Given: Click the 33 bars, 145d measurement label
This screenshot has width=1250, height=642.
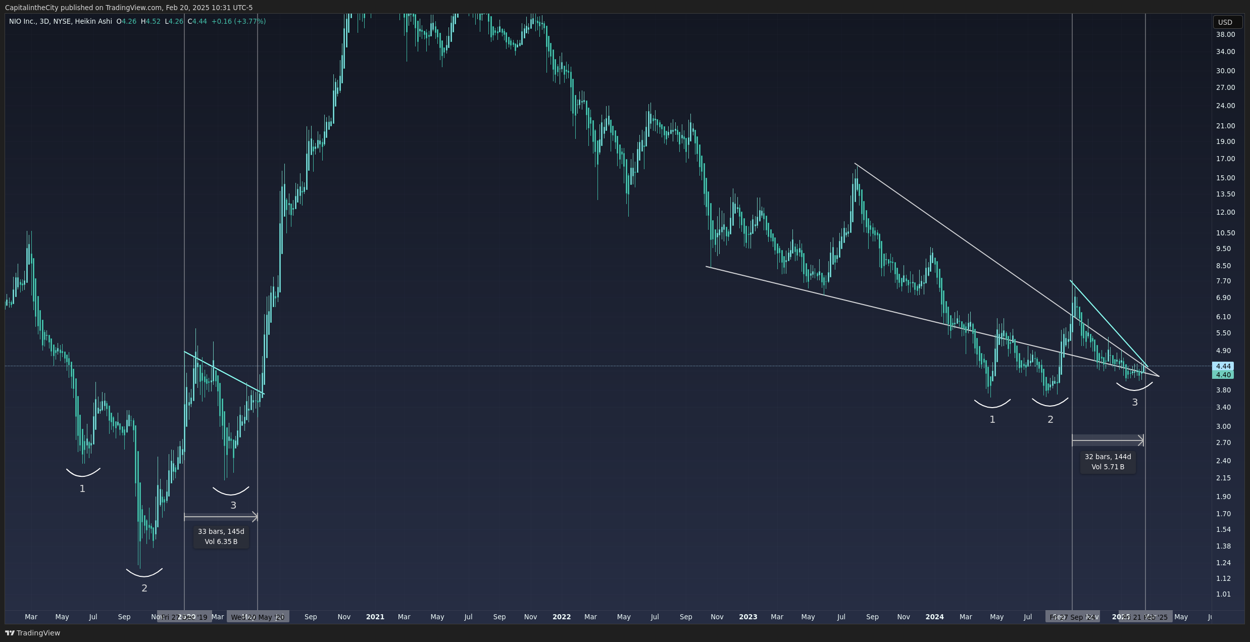Looking at the screenshot, I should pyautogui.click(x=221, y=536).
